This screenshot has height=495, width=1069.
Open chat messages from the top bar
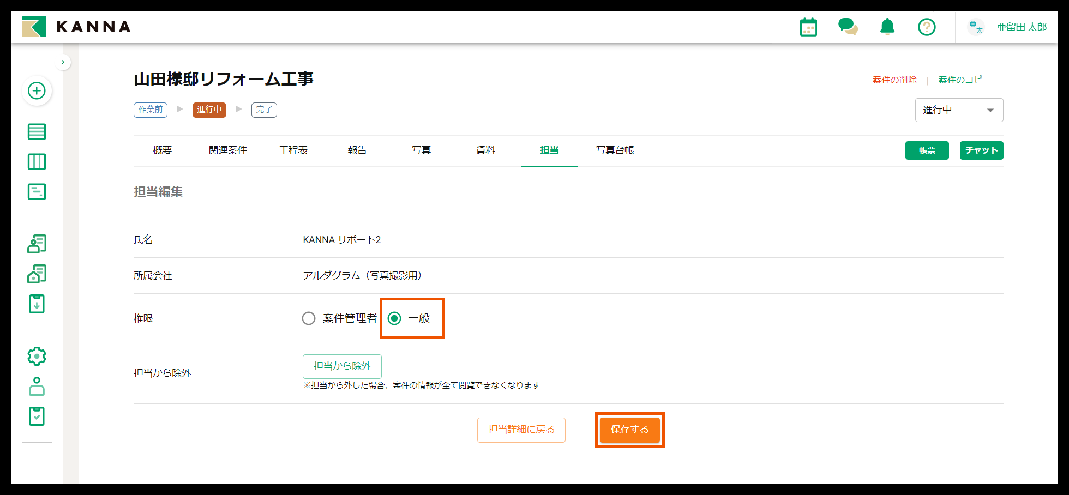tap(848, 27)
